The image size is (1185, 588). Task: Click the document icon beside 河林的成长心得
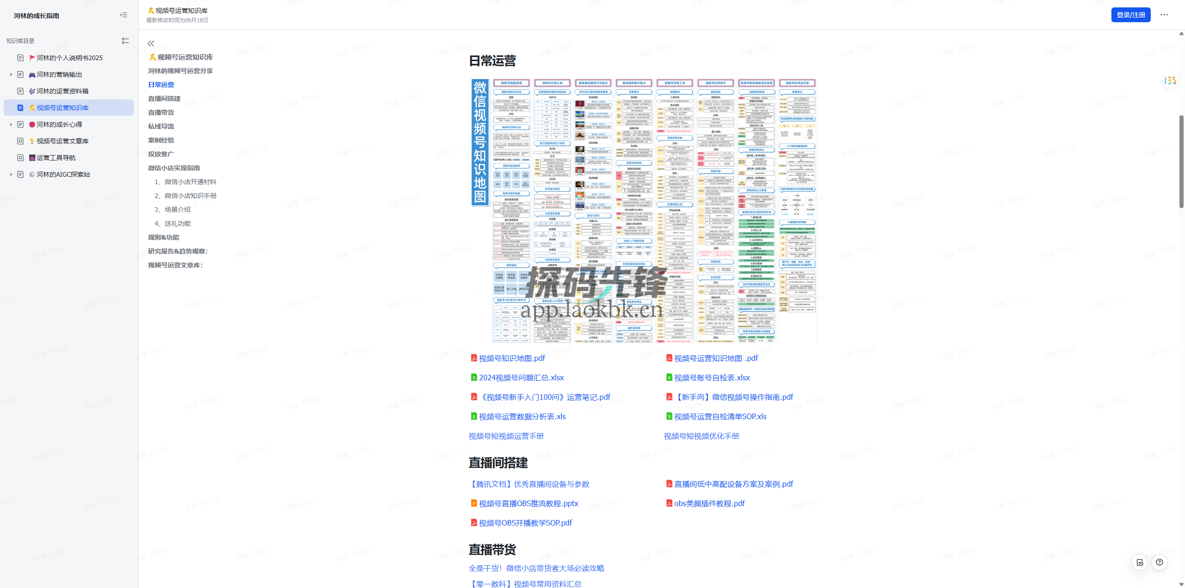[20, 124]
